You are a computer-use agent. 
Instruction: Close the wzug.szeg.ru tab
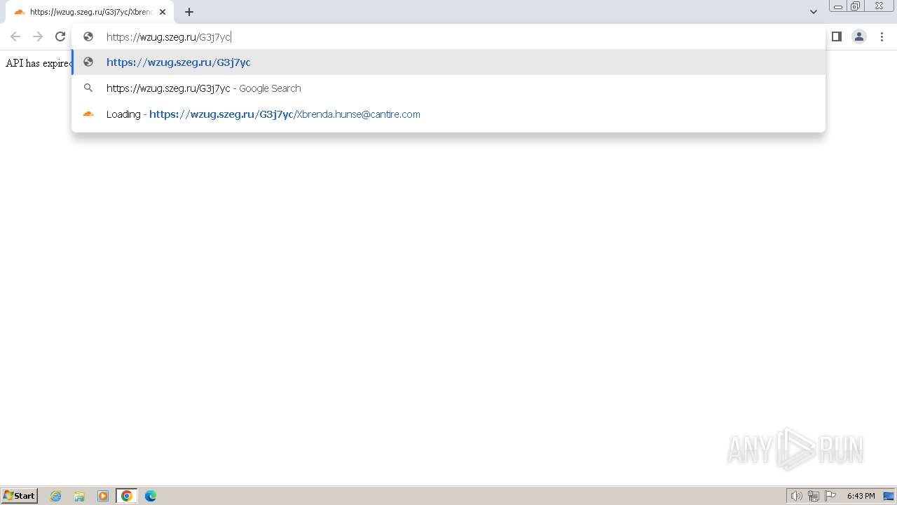point(163,12)
